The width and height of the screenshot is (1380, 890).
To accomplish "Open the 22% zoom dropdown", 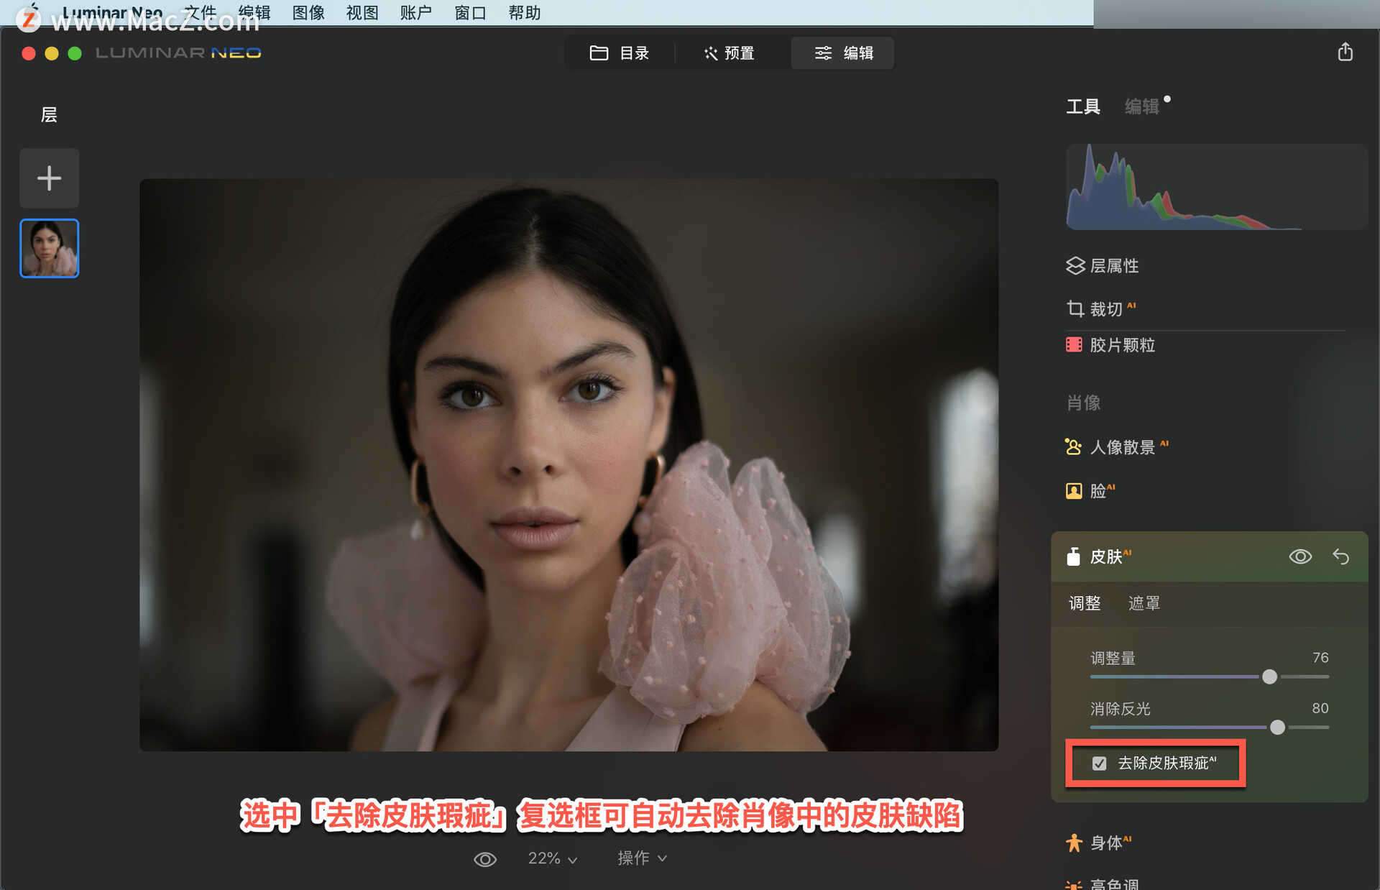I will point(552,858).
